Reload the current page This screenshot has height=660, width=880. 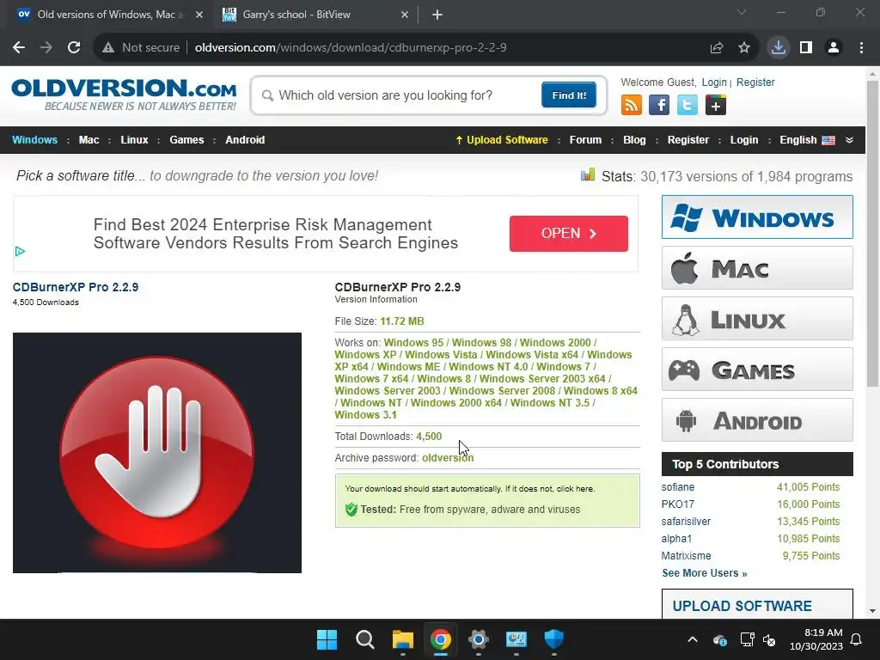point(74,48)
